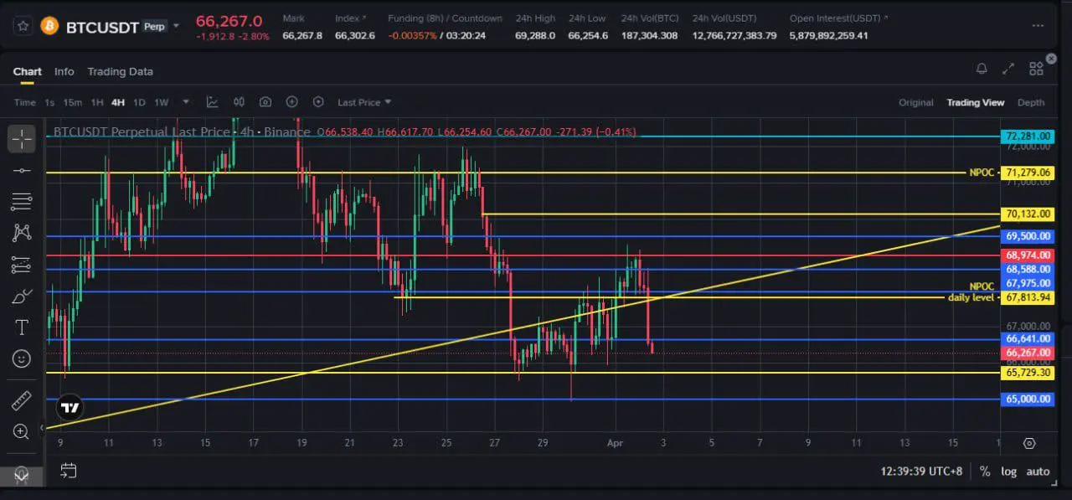The height and width of the screenshot is (500, 1072).
Task: Switch chart to Original view
Action: (x=915, y=102)
